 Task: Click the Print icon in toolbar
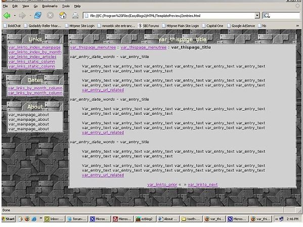(x=75, y=16)
